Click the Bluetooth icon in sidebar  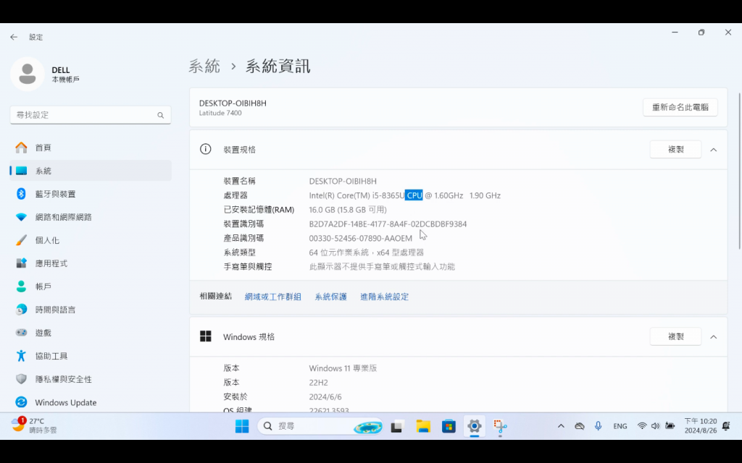(x=21, y=194)
